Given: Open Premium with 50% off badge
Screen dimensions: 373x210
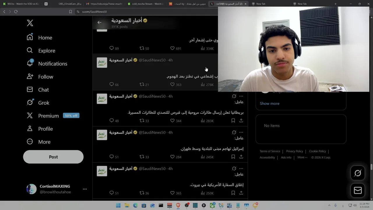Looking at the screenshot, I should [x=53, y=116].
